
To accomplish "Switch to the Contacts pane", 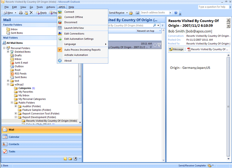I will pos(42,144).
